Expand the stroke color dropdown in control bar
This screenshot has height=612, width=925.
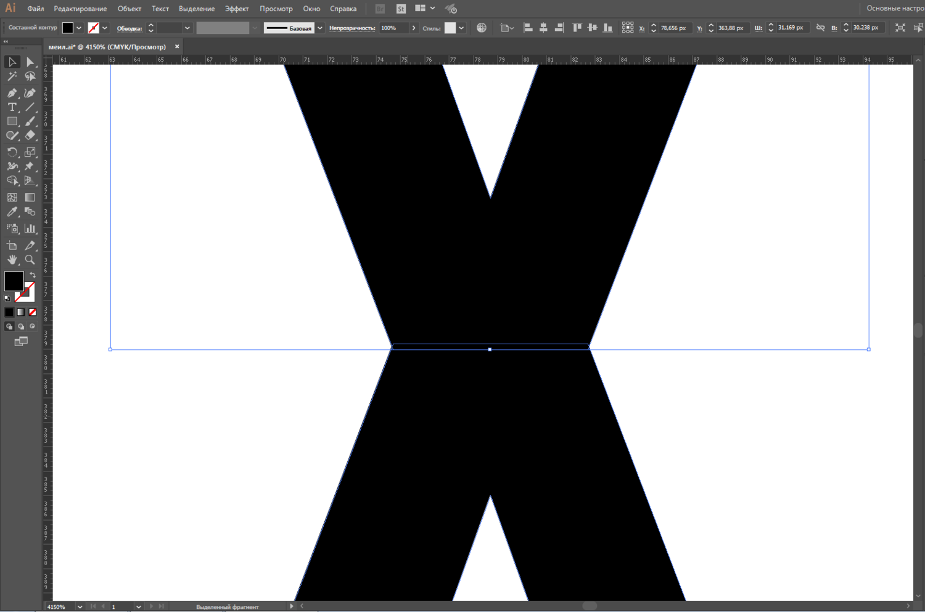pyautogui.click(x=105, y=28)
